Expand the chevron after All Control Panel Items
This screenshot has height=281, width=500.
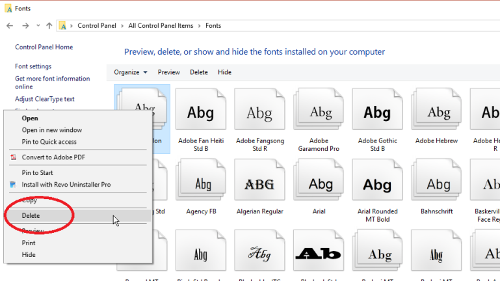pos(200,26)
